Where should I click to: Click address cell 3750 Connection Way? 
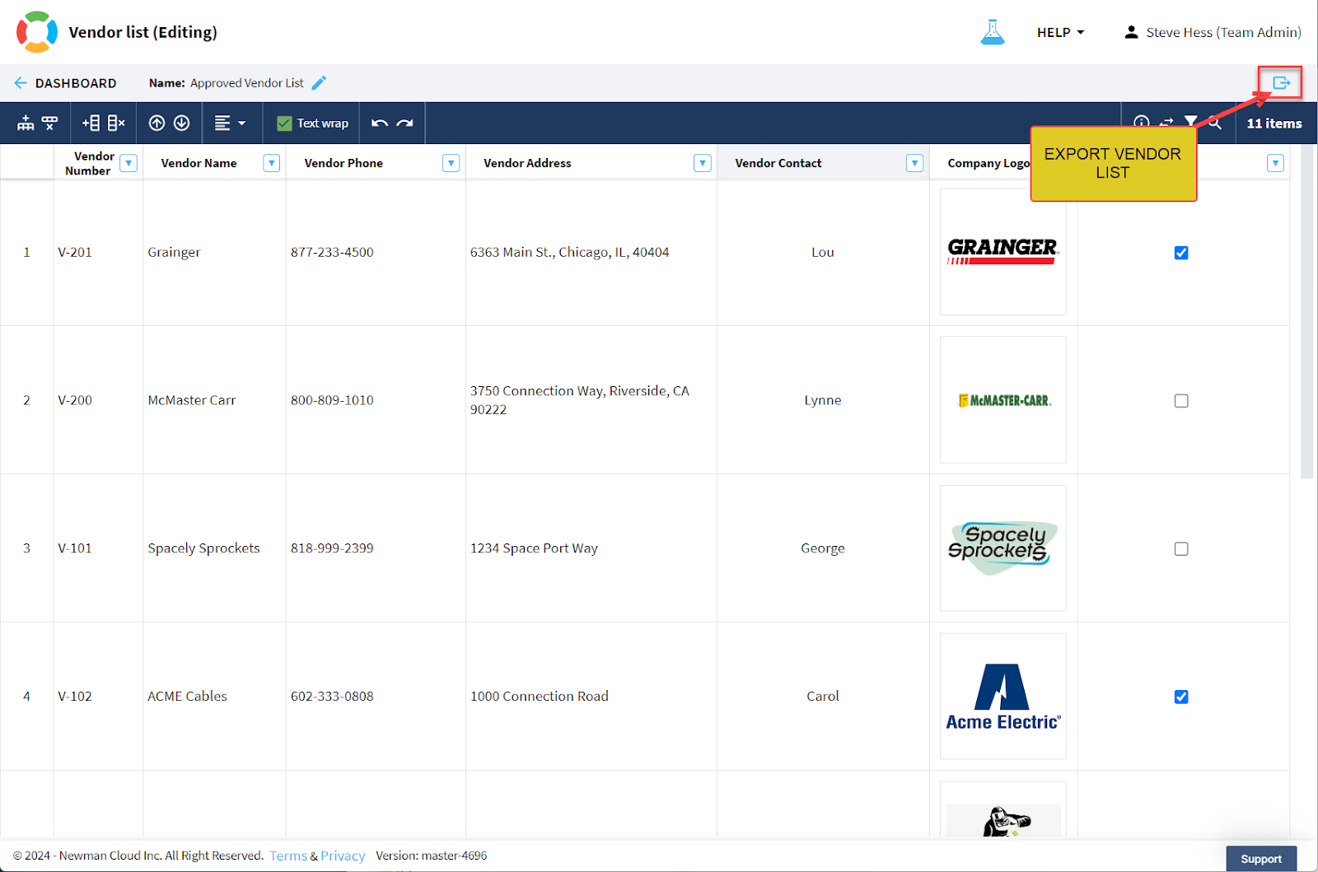click(591, 400)
